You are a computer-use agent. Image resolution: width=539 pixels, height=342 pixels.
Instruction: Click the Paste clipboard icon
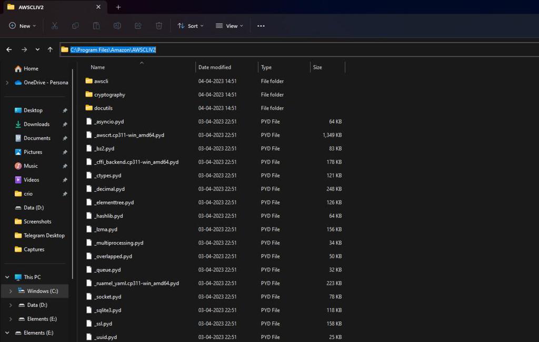(x=96, y=26)
